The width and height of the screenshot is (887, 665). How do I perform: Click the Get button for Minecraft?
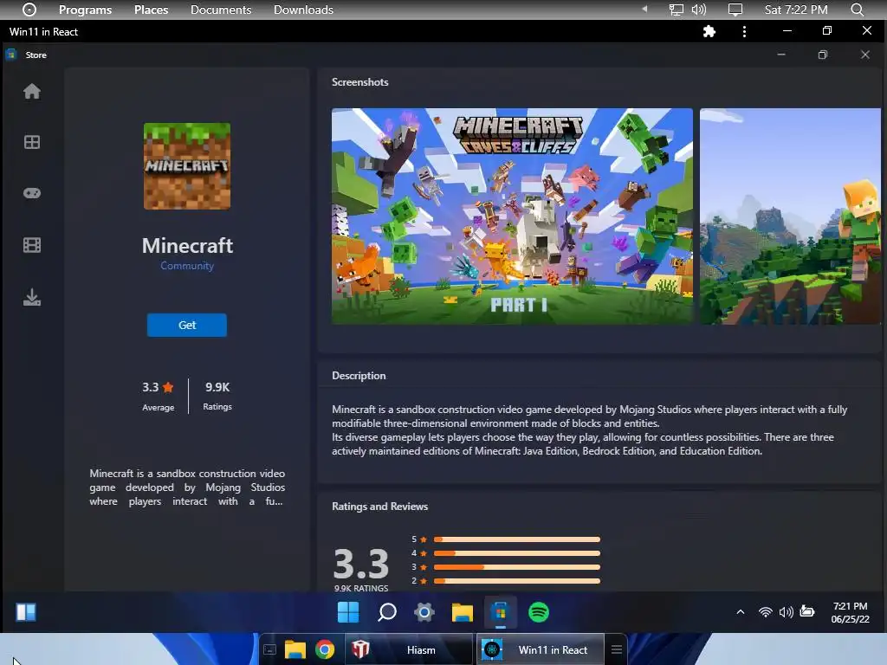[187, 326]
